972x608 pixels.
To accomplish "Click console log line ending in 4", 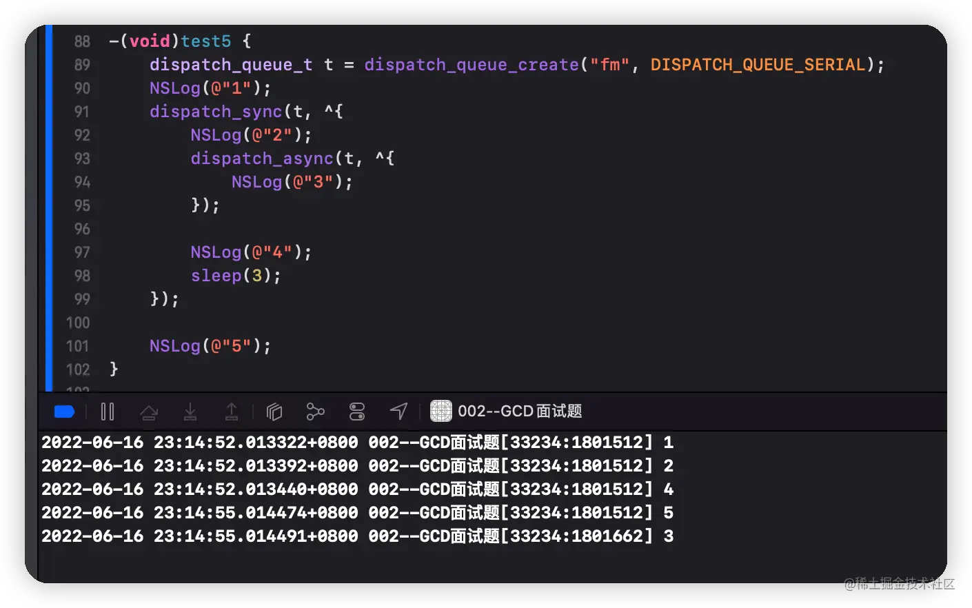I will [357, 489].
